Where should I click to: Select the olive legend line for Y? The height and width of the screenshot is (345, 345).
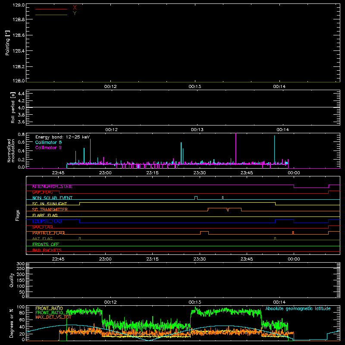(x=51, y=15)
